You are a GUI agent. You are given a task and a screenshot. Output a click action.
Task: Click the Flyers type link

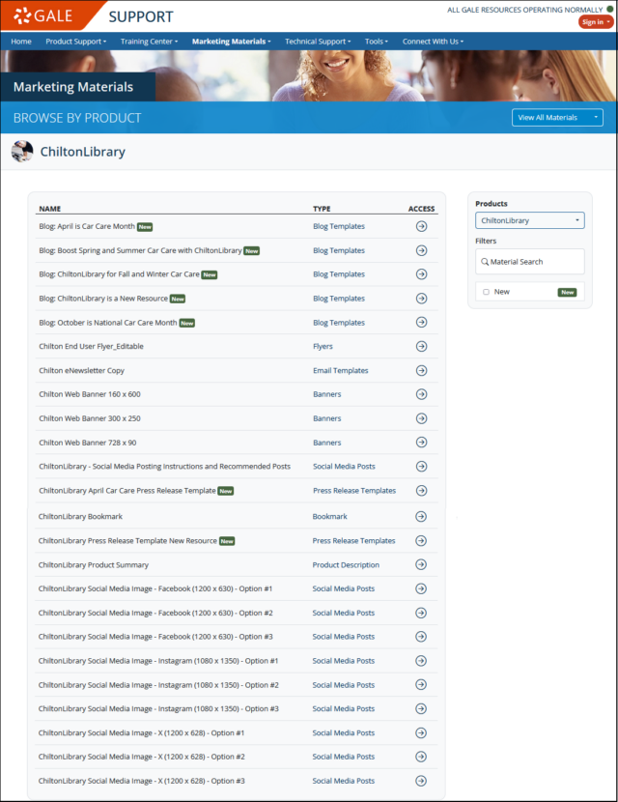click(x=324, y=347)
